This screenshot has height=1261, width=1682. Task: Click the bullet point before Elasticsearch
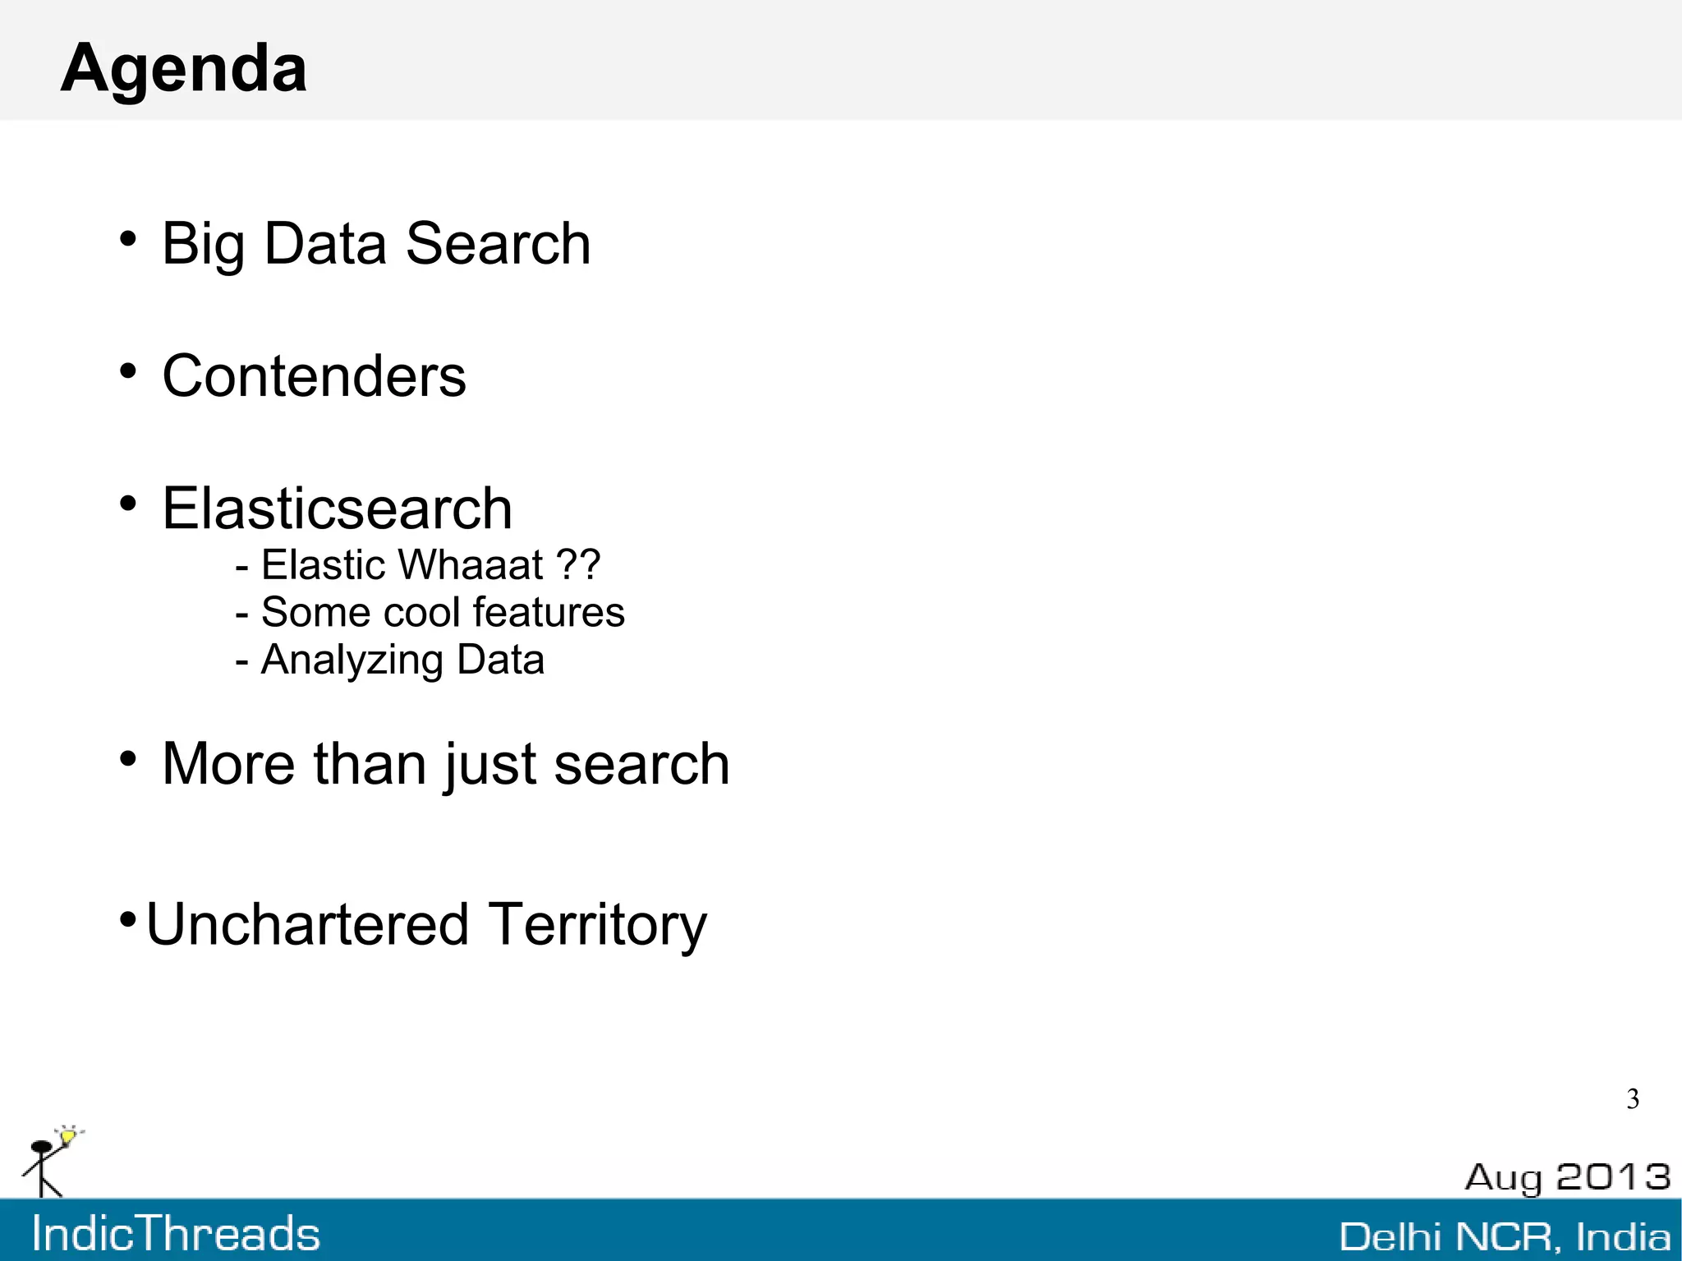[127, 504]
